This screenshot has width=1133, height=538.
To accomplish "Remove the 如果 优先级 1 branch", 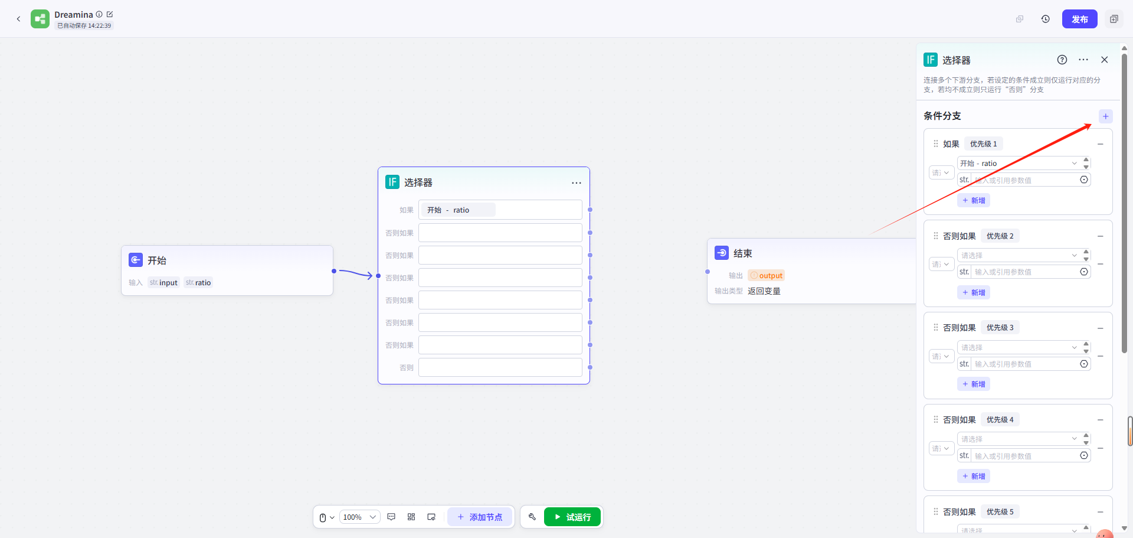I will (x=1101, y=144).
